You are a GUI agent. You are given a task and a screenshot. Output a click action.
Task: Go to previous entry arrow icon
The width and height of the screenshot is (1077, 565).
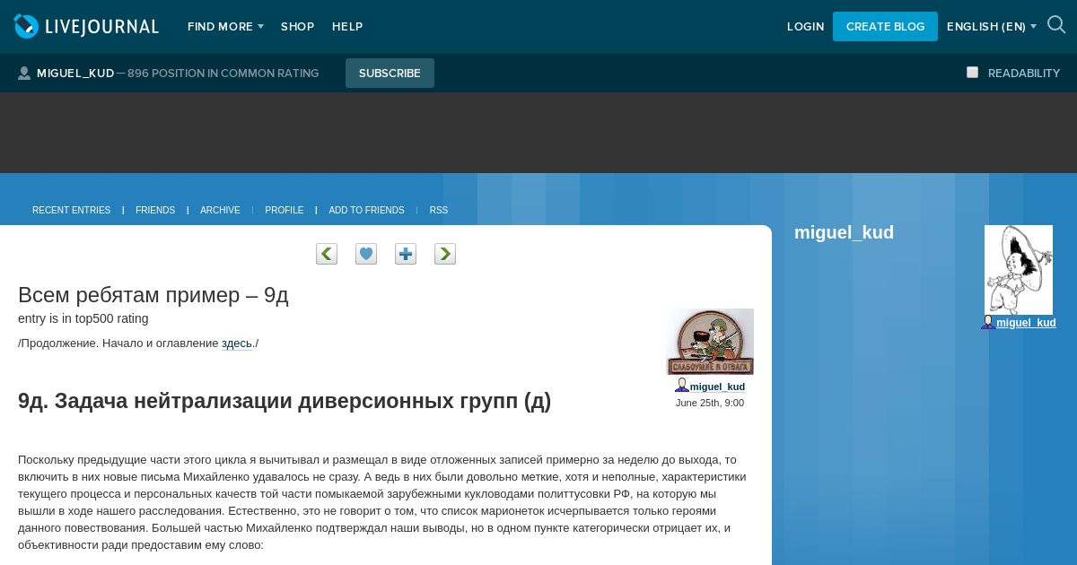tap(327, 254)
